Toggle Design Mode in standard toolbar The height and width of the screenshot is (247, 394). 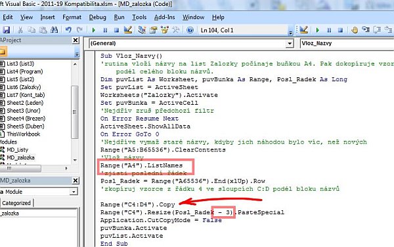click(x=128, y=30)
